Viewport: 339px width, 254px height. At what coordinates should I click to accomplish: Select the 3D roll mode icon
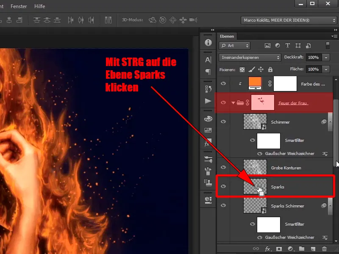coord(163,20)
